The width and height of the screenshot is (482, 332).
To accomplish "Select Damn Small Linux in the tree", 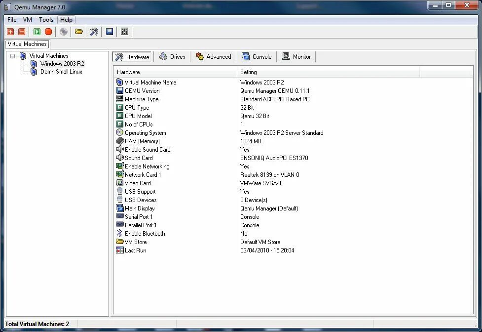I will pyautogui.click(x=61, y=72).
